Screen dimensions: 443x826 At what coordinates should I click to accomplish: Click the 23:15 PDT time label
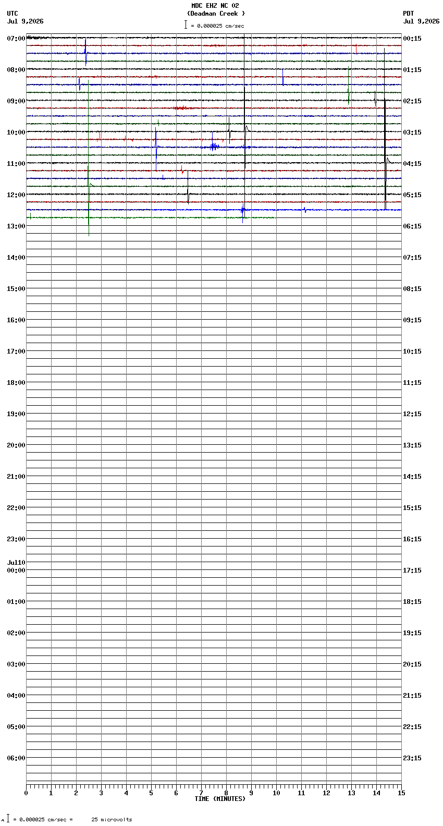pyautogui.click(x=412, y=758)
